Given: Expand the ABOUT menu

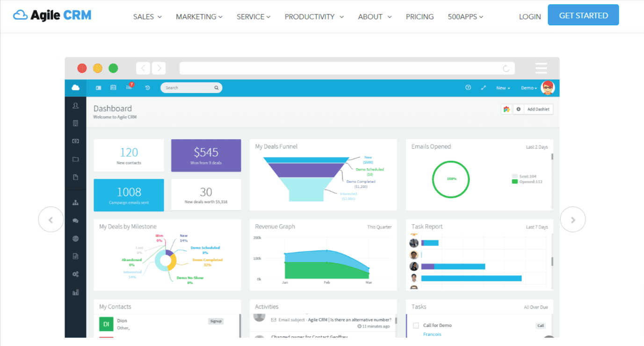Looking at the screenshot, I should 375,16.
